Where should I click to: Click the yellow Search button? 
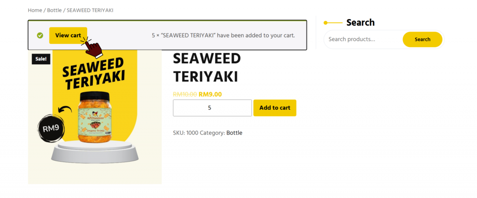[x=422, y=40]
